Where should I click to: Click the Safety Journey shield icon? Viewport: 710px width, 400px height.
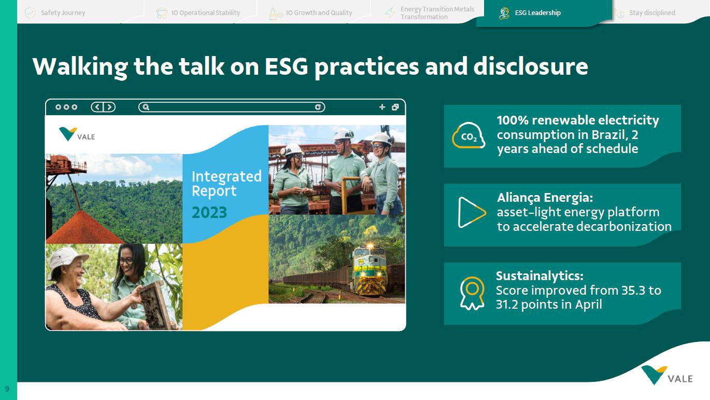(30, 12)
